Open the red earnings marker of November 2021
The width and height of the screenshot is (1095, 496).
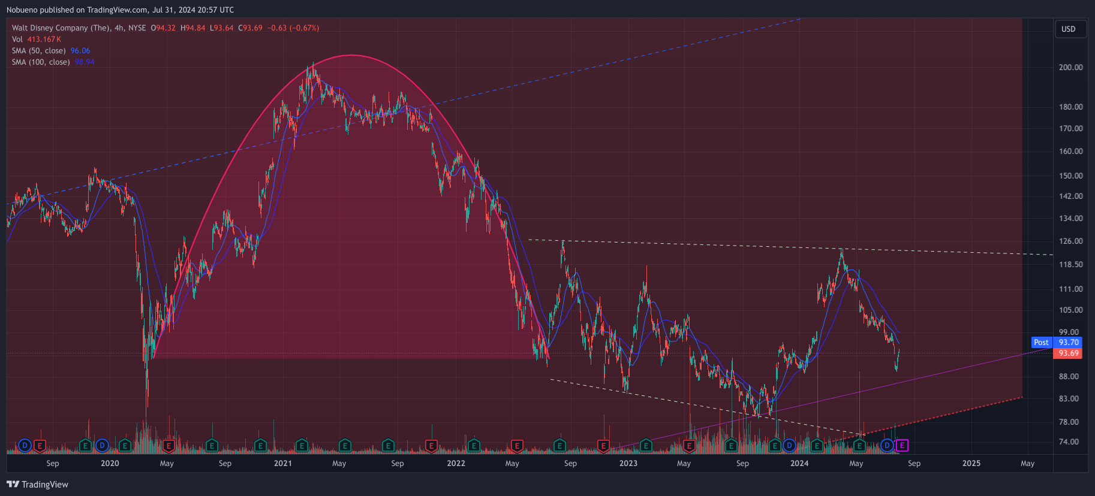pyautogui.click(x=431, y=445)
